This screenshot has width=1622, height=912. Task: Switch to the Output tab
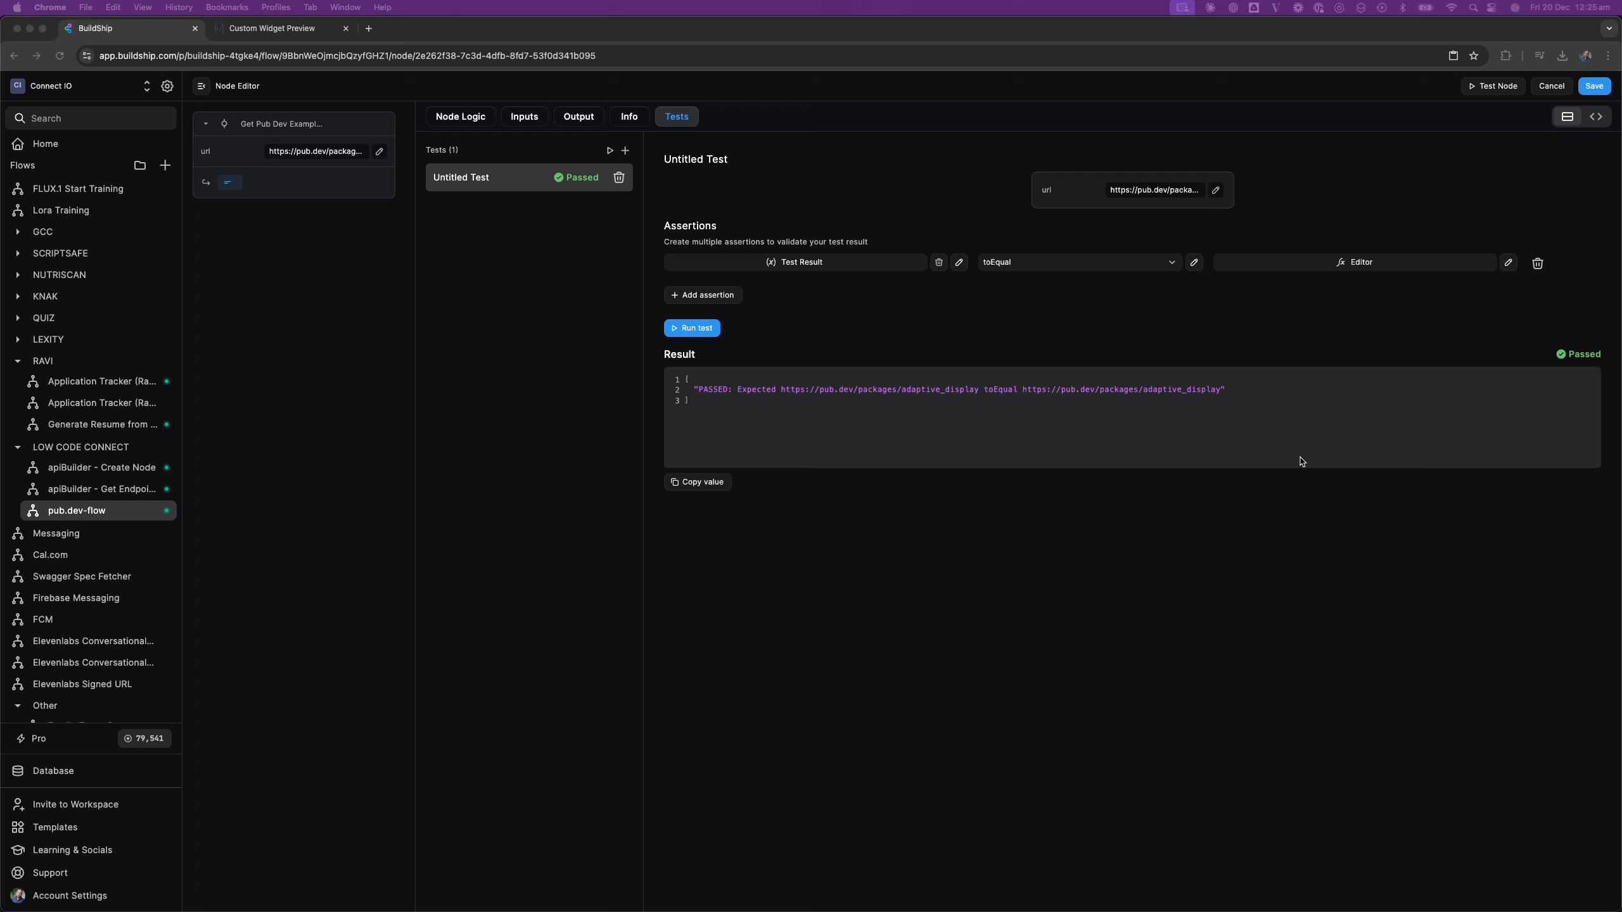pyautogui.click(x=578, y=117)
